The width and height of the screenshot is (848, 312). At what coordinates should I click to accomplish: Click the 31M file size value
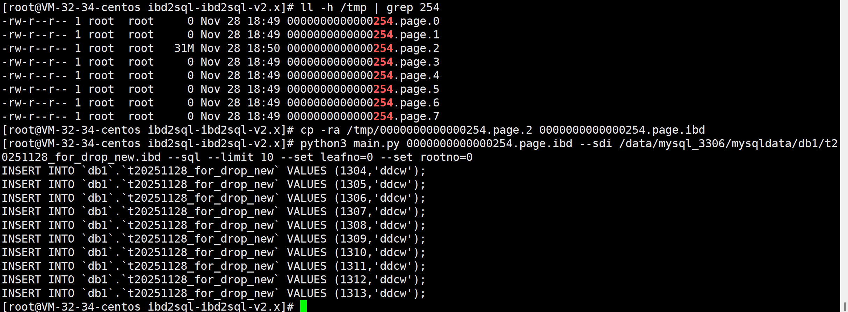pyautogui.click(x=184, y=49)
